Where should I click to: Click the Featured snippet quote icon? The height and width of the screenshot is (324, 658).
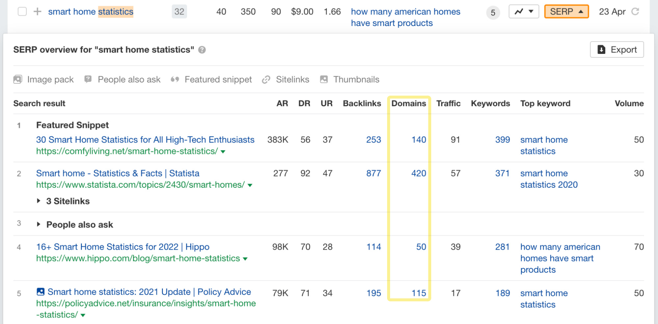(x=175, y=79)
